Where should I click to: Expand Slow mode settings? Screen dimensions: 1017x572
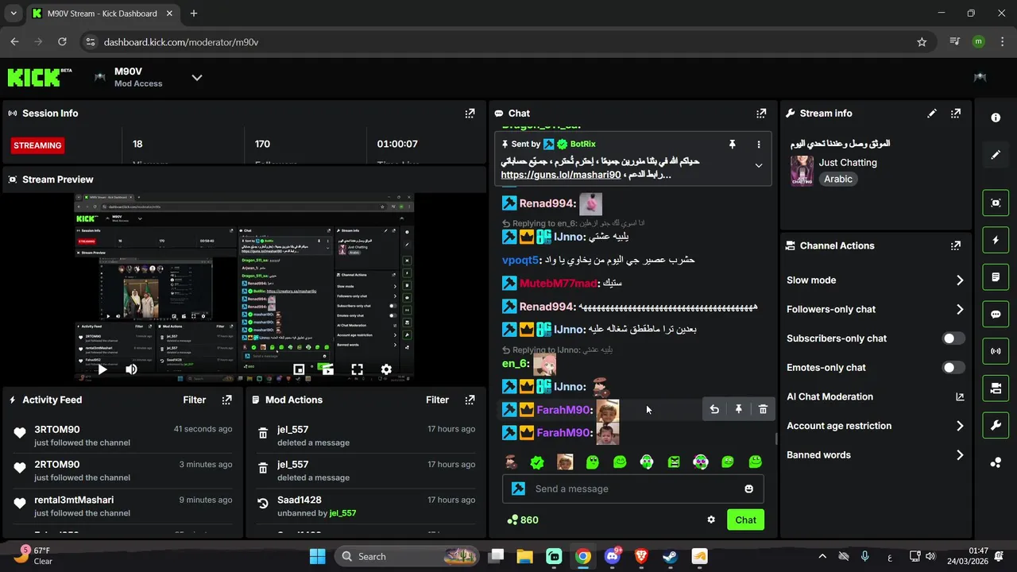pyautogui.click(x=960, y=280)
